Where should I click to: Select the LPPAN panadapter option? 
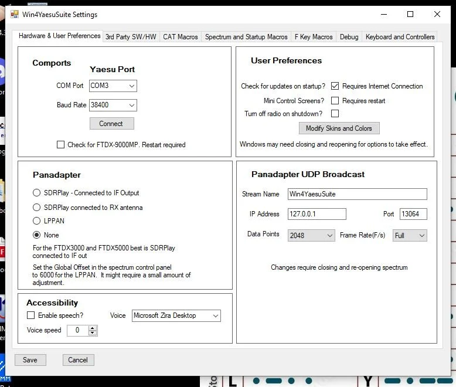[x=37, y=221]
